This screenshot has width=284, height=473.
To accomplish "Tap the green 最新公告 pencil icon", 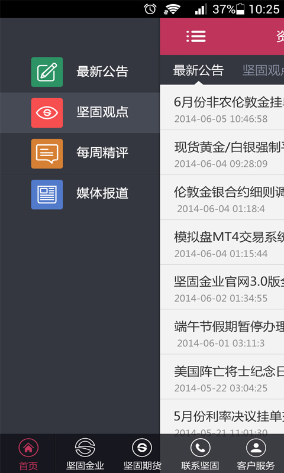I will point(47,72).
